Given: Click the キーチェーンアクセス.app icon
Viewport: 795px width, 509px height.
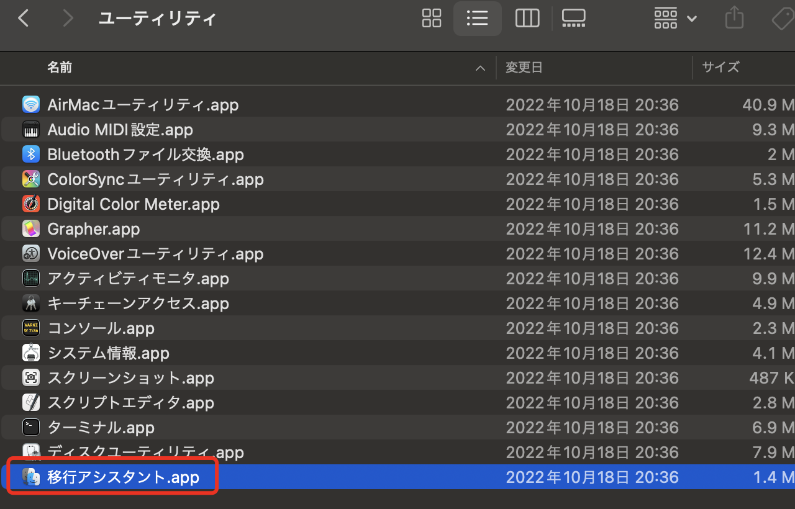Looking at the screenshot, I should [31, 303].
